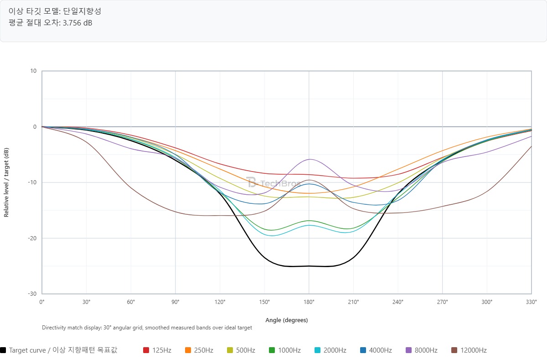547x364 pixels.
Task: Click the 300° x-axis tick label
Action: point(487,302)
